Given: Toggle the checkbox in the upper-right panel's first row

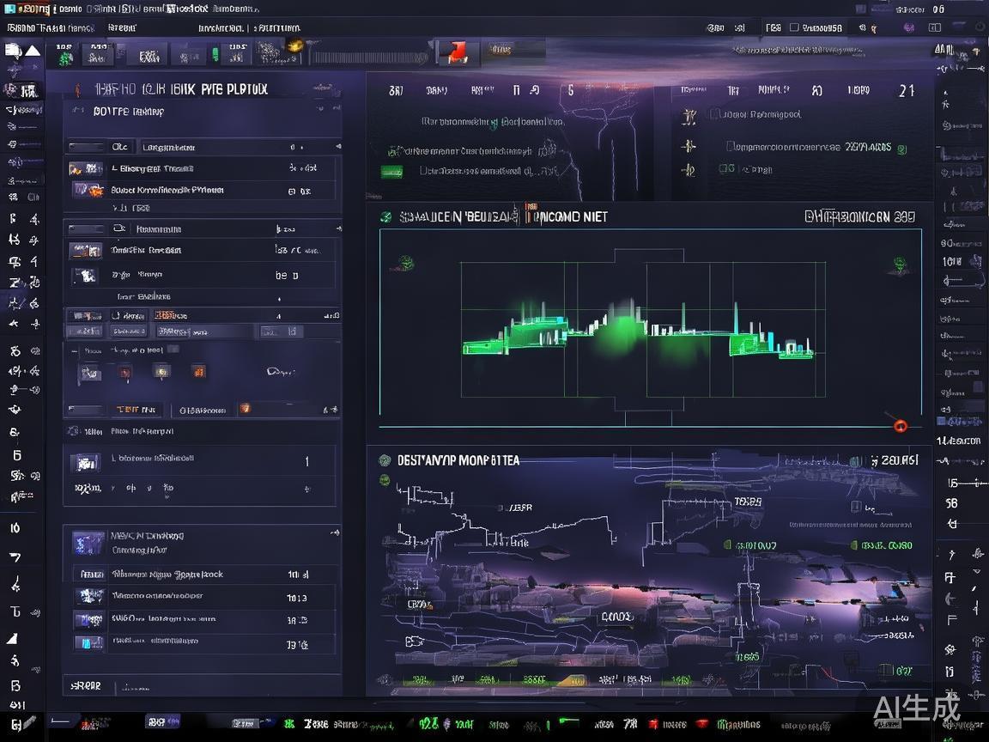Looking at the screenshot, I should [x=715, y=114].
